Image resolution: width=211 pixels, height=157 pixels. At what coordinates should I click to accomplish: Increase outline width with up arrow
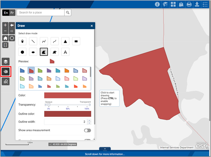pos(90,120)
